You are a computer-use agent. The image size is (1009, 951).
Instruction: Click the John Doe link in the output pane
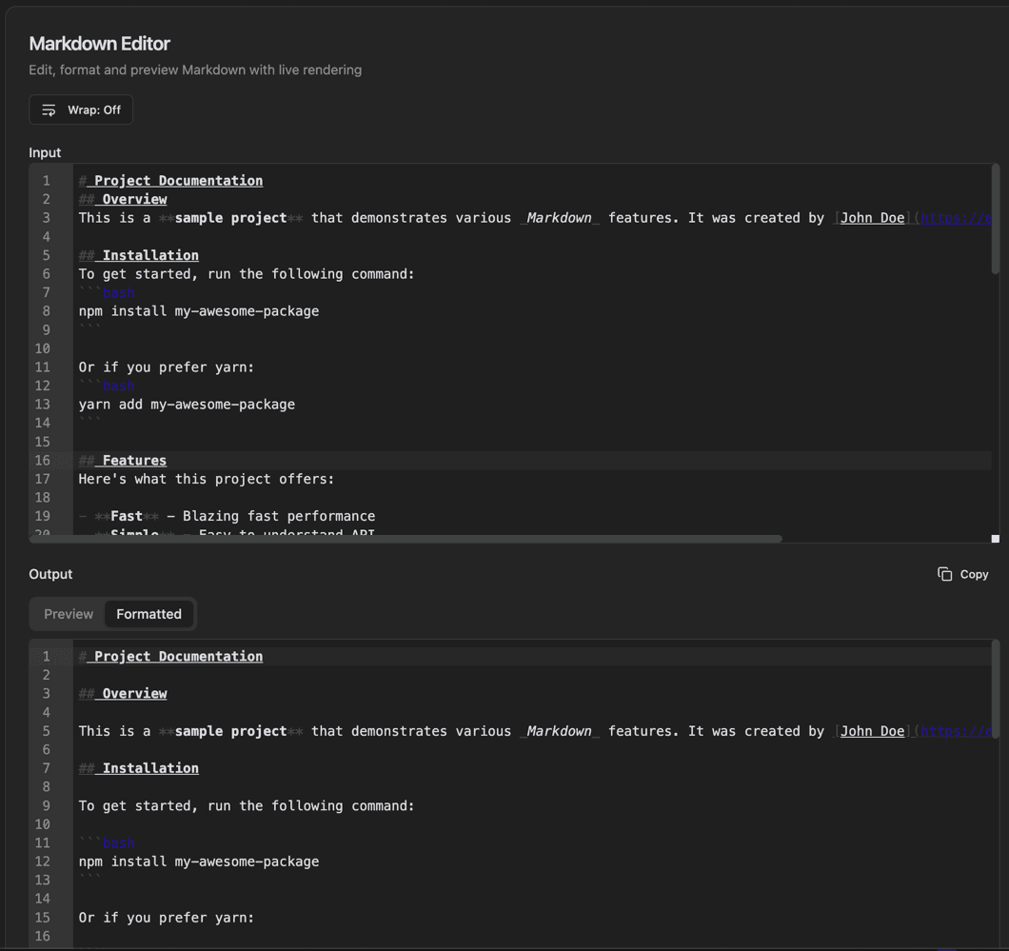coord(871,730)
